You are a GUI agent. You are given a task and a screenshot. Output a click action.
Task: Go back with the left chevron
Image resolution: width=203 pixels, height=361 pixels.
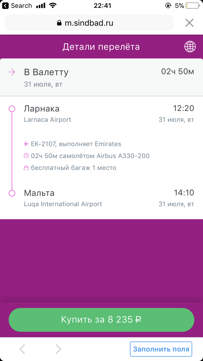22,349
